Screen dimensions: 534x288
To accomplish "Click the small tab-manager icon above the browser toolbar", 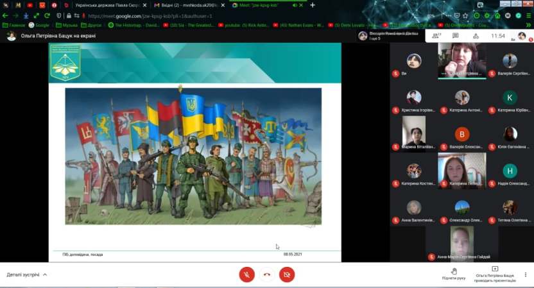I will (x=480, y=4).
